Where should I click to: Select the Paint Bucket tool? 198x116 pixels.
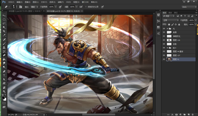point(4,59)
